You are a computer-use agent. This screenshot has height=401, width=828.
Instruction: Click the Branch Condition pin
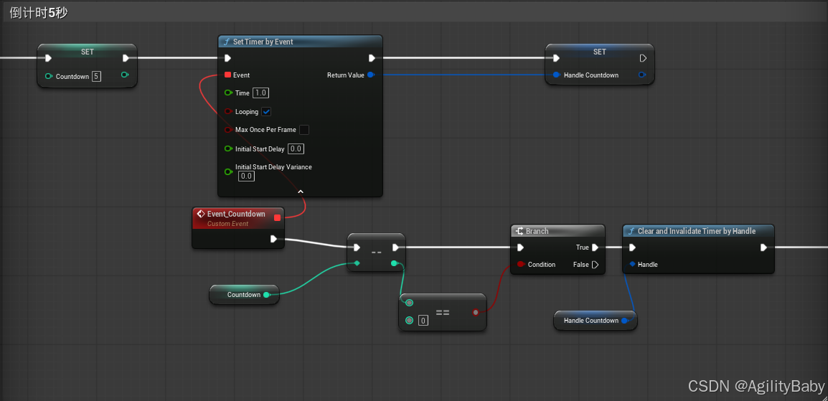[x=521, y=264]
